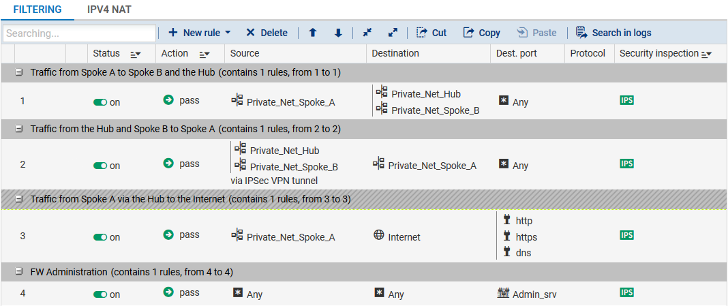Disable rule 3 using its status toggle
This screenshot has width=728, height=306.
100,237
